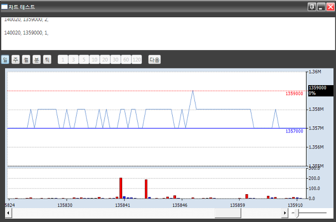The image size is (336, 222).
Task: Select the 분 (minute) chart period button
Action: 37,60
